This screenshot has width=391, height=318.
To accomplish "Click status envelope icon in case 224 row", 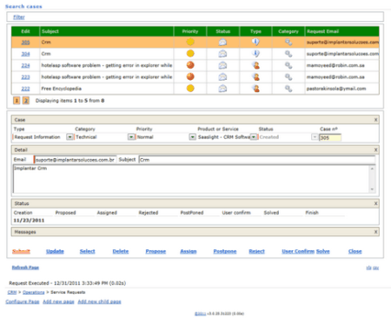I will coord(222,65).
